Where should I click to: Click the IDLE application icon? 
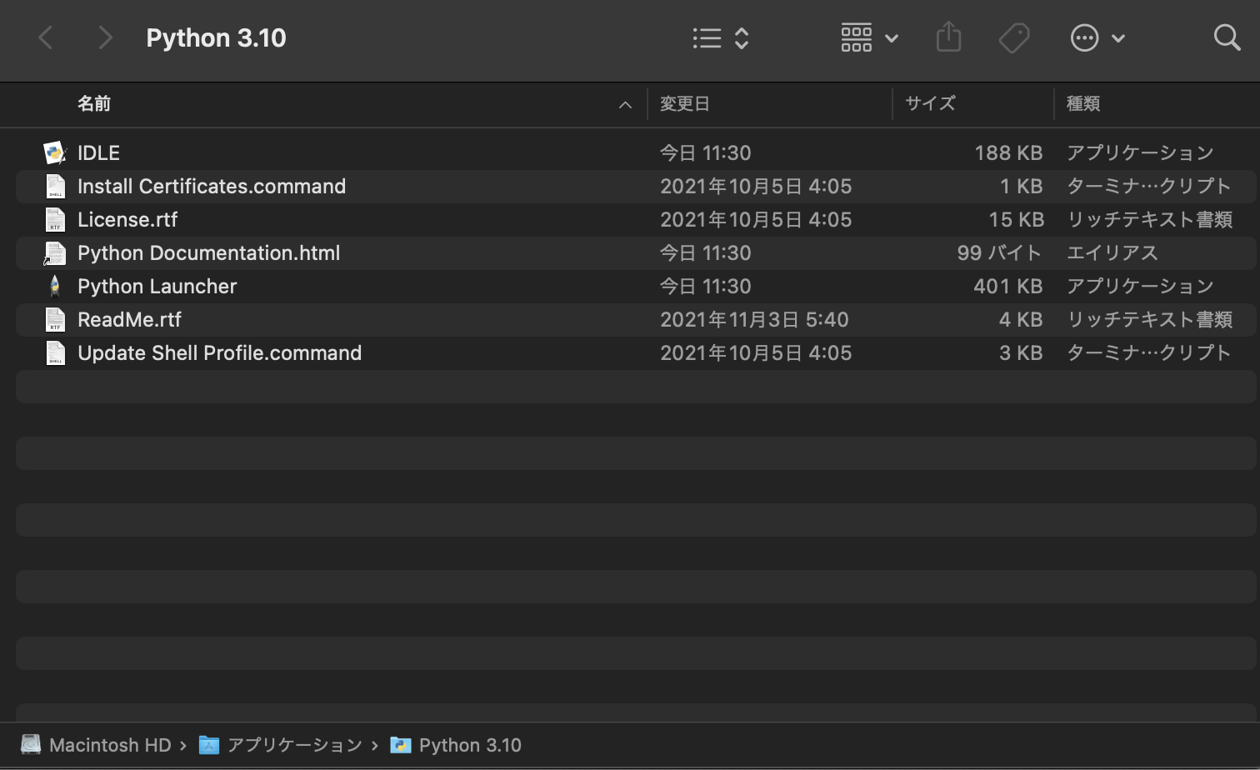pyautogui.click(x=55, y=153)
